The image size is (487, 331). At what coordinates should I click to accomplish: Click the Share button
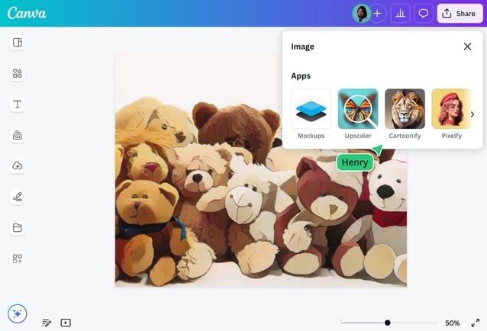459,14
